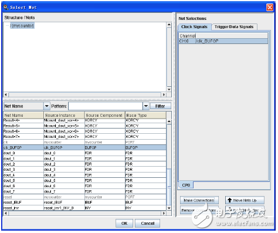
Task: Cancel the net selection dialog
Action: pyautogui.click(x=148, y=223)
